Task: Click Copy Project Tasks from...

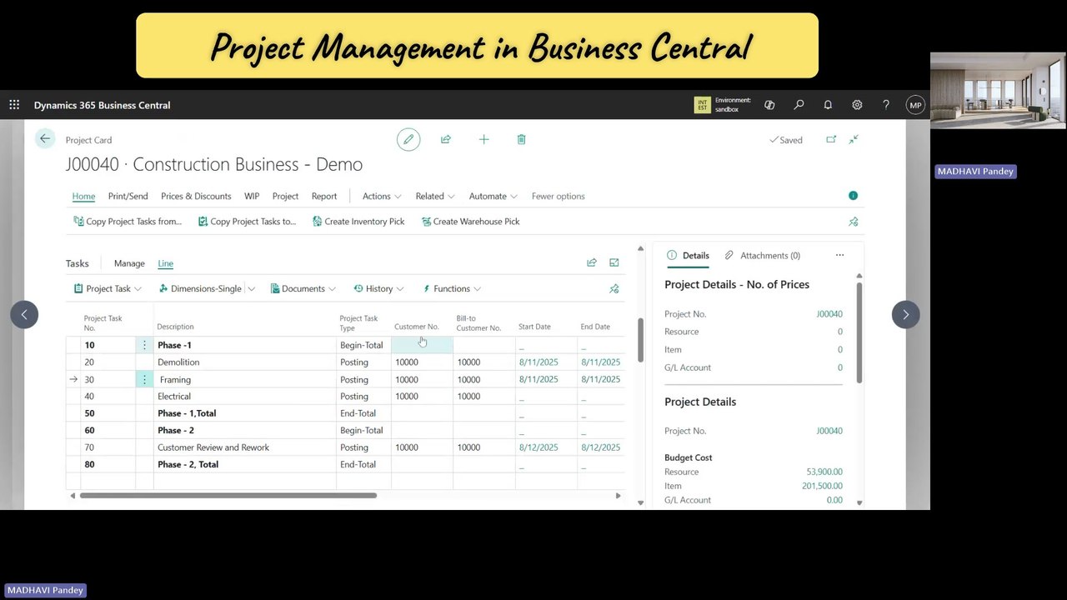Action: [128, 222]
